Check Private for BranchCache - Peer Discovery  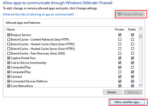[120, 53]
